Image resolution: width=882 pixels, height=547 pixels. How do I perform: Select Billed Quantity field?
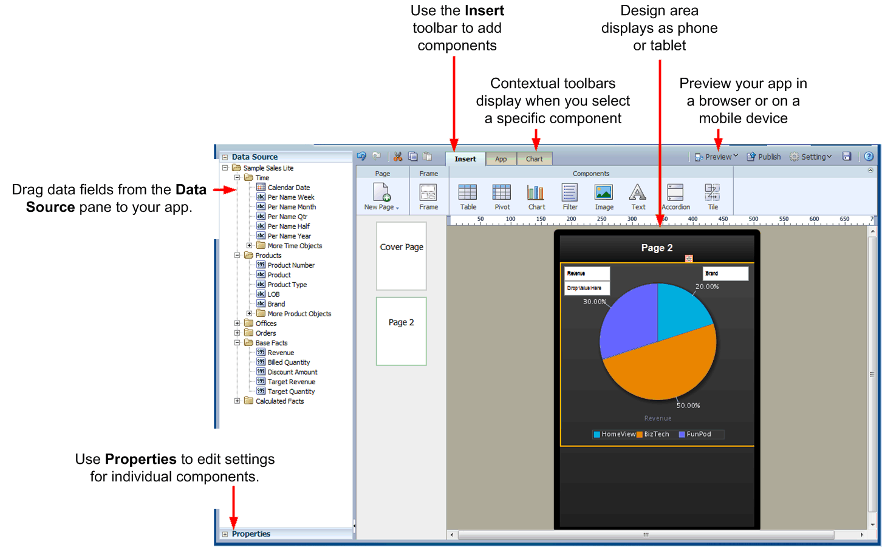pyautogui.click(x=289, y=362)
